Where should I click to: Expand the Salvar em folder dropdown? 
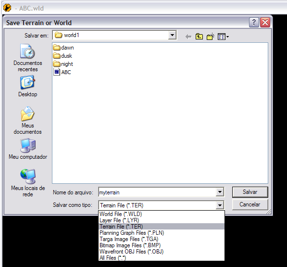point(172,35)
